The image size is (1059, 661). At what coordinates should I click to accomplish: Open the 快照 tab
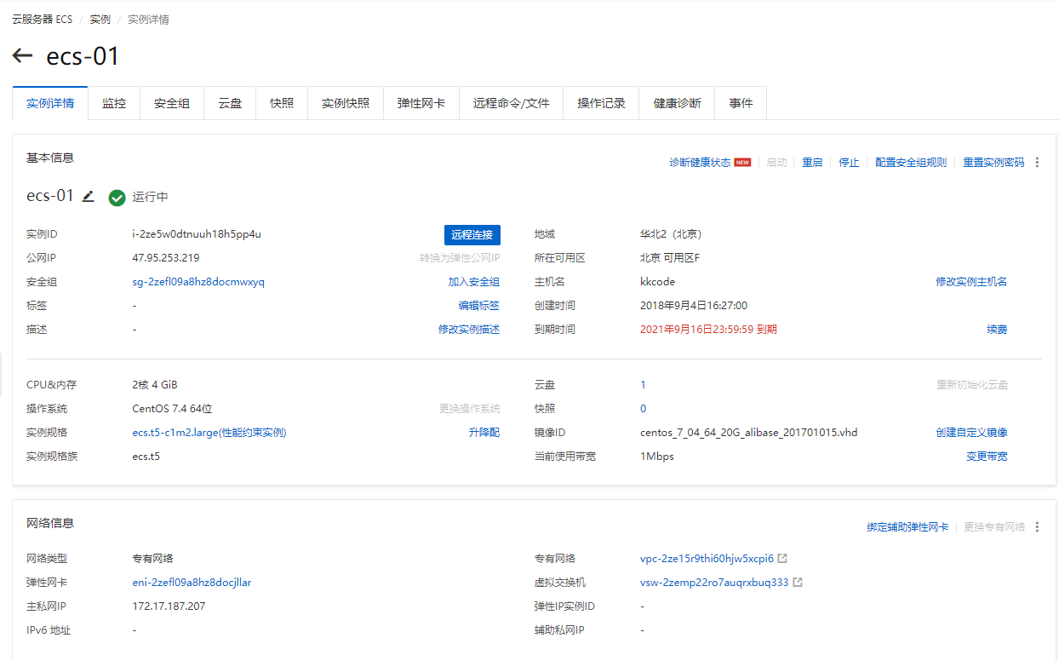coord(282,103)
